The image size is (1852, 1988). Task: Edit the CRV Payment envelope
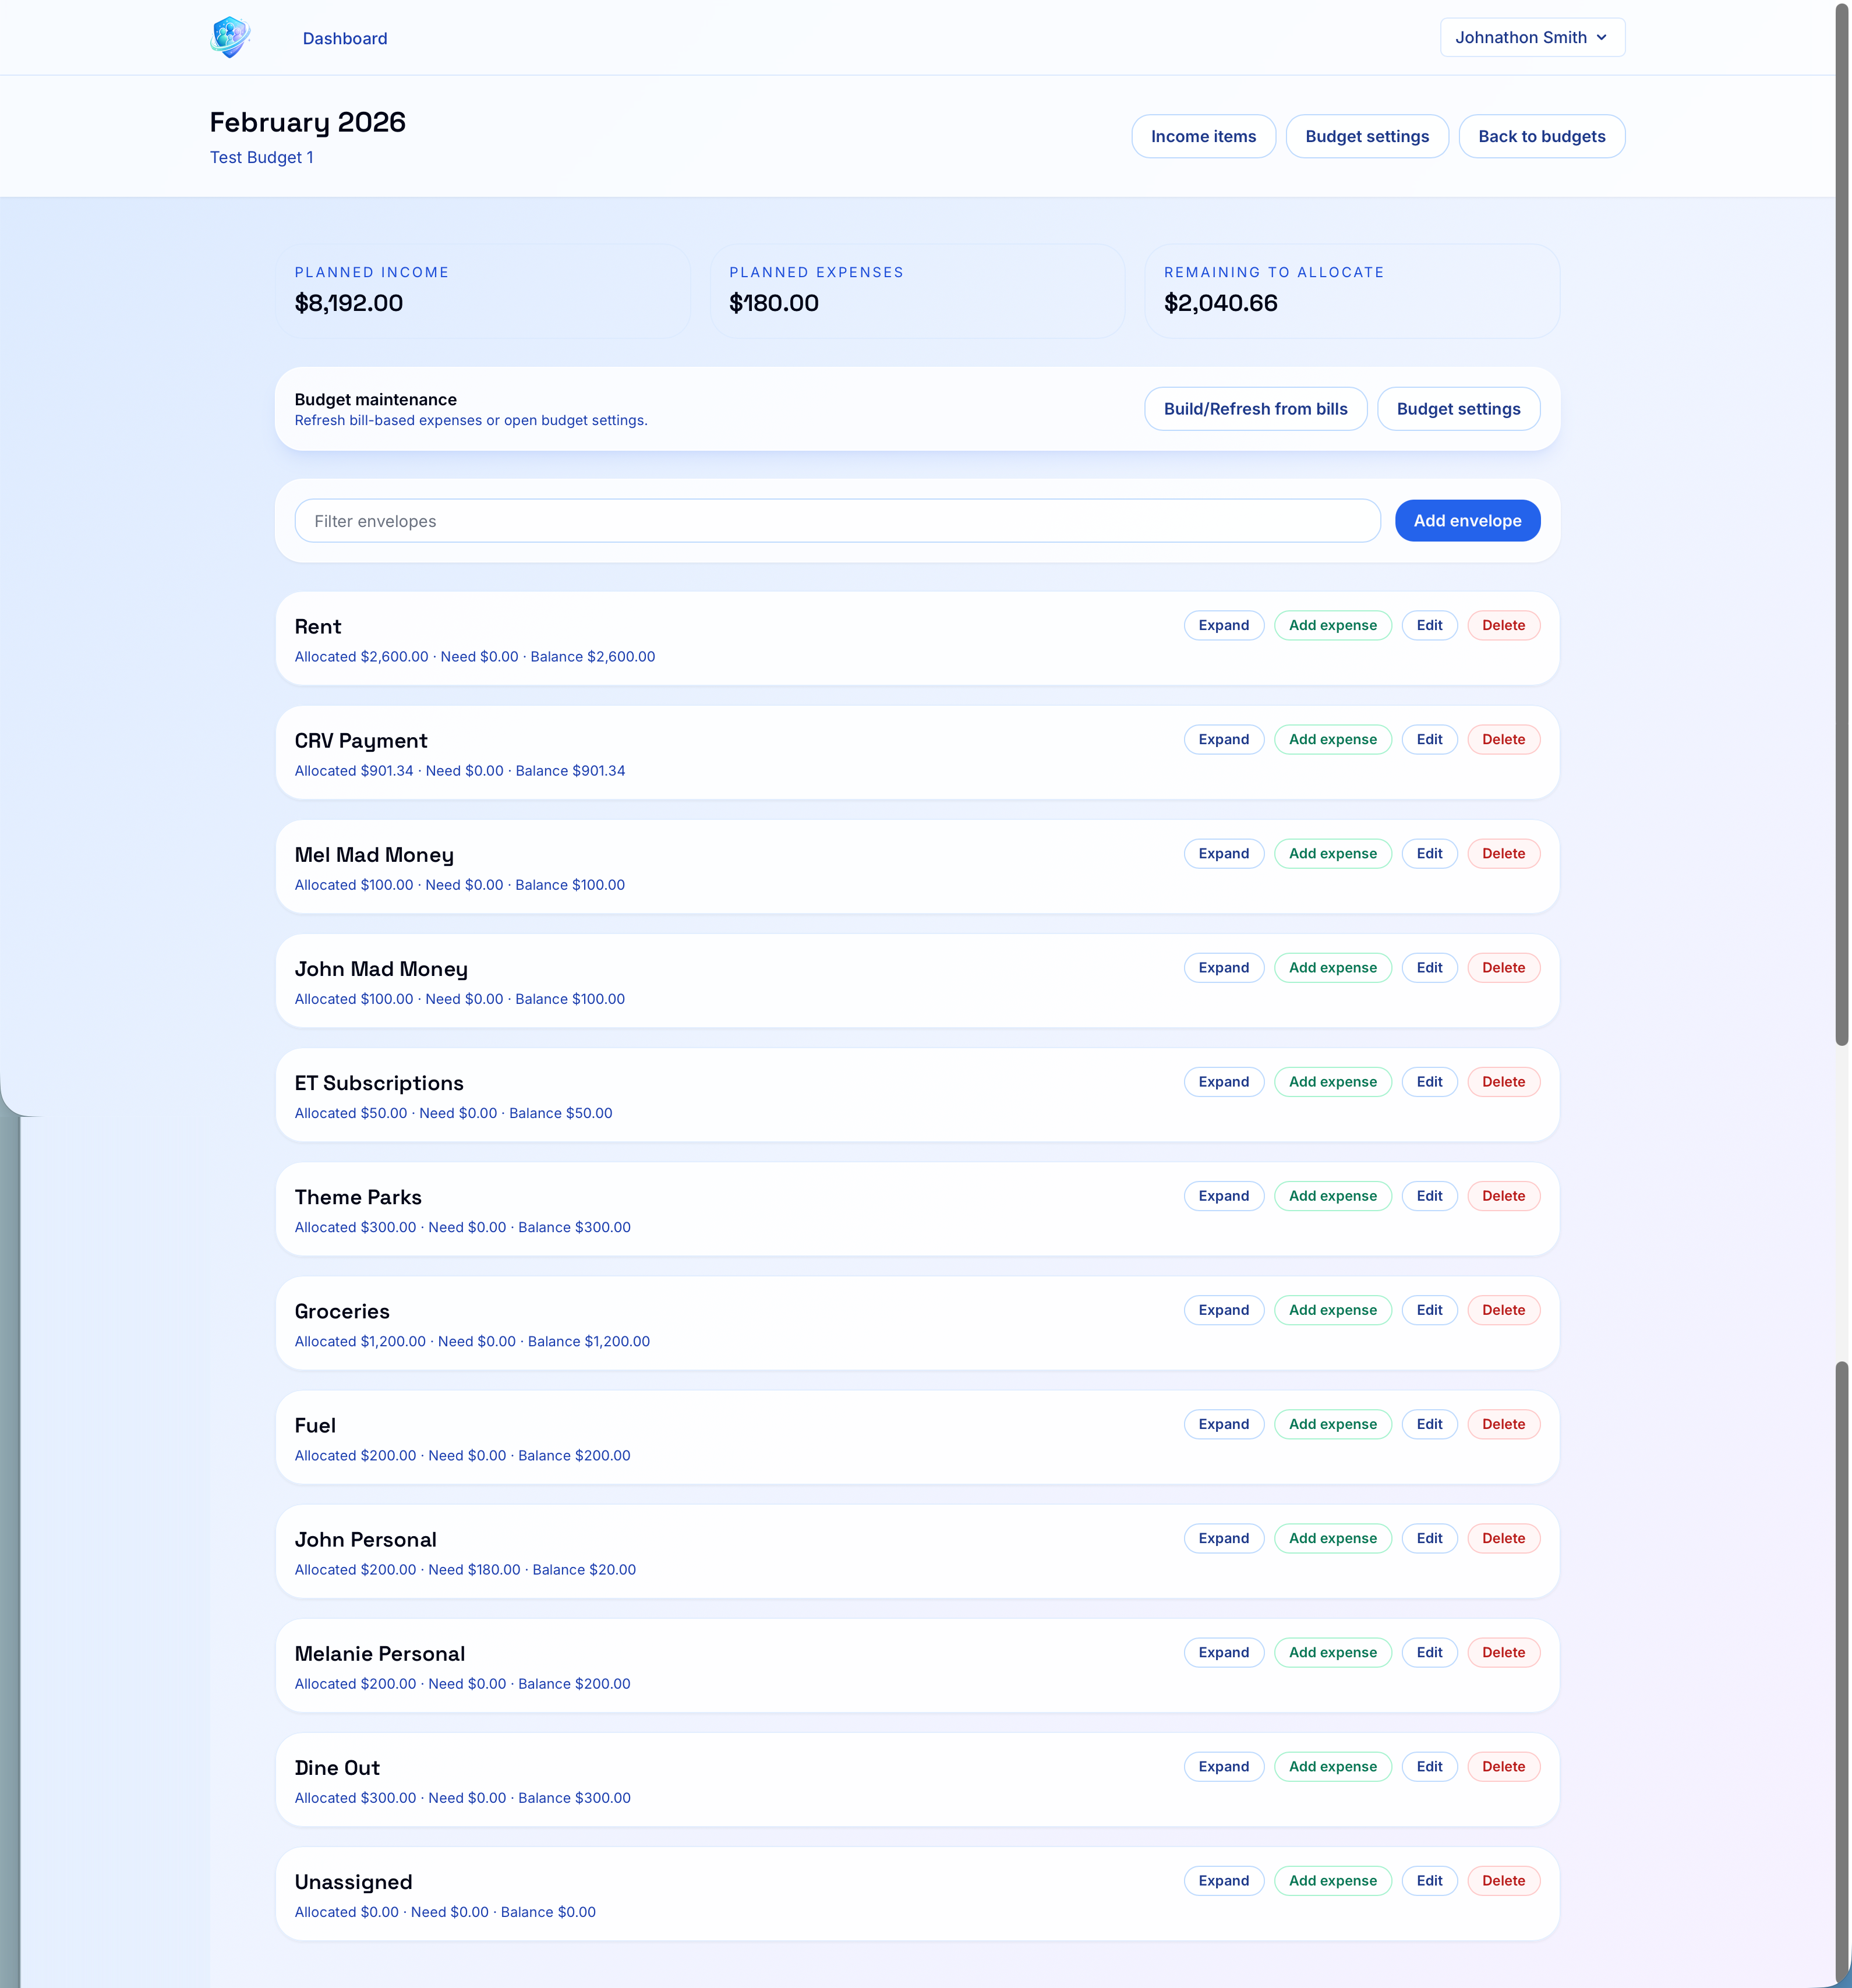(1429, 739)
